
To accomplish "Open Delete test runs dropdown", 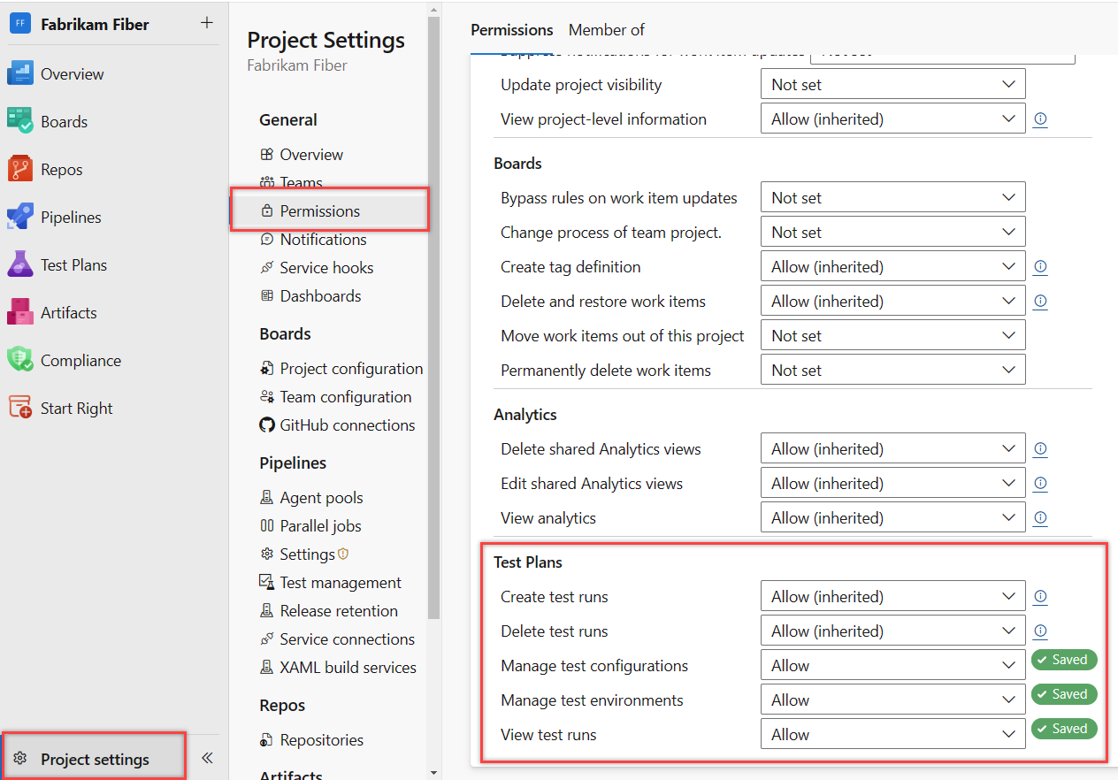I will 893,631.
